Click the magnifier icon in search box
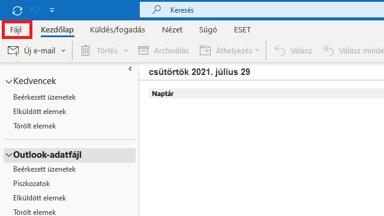Image resolution: width=384 pixels, height=216 pixels. (x=157, y=10)
